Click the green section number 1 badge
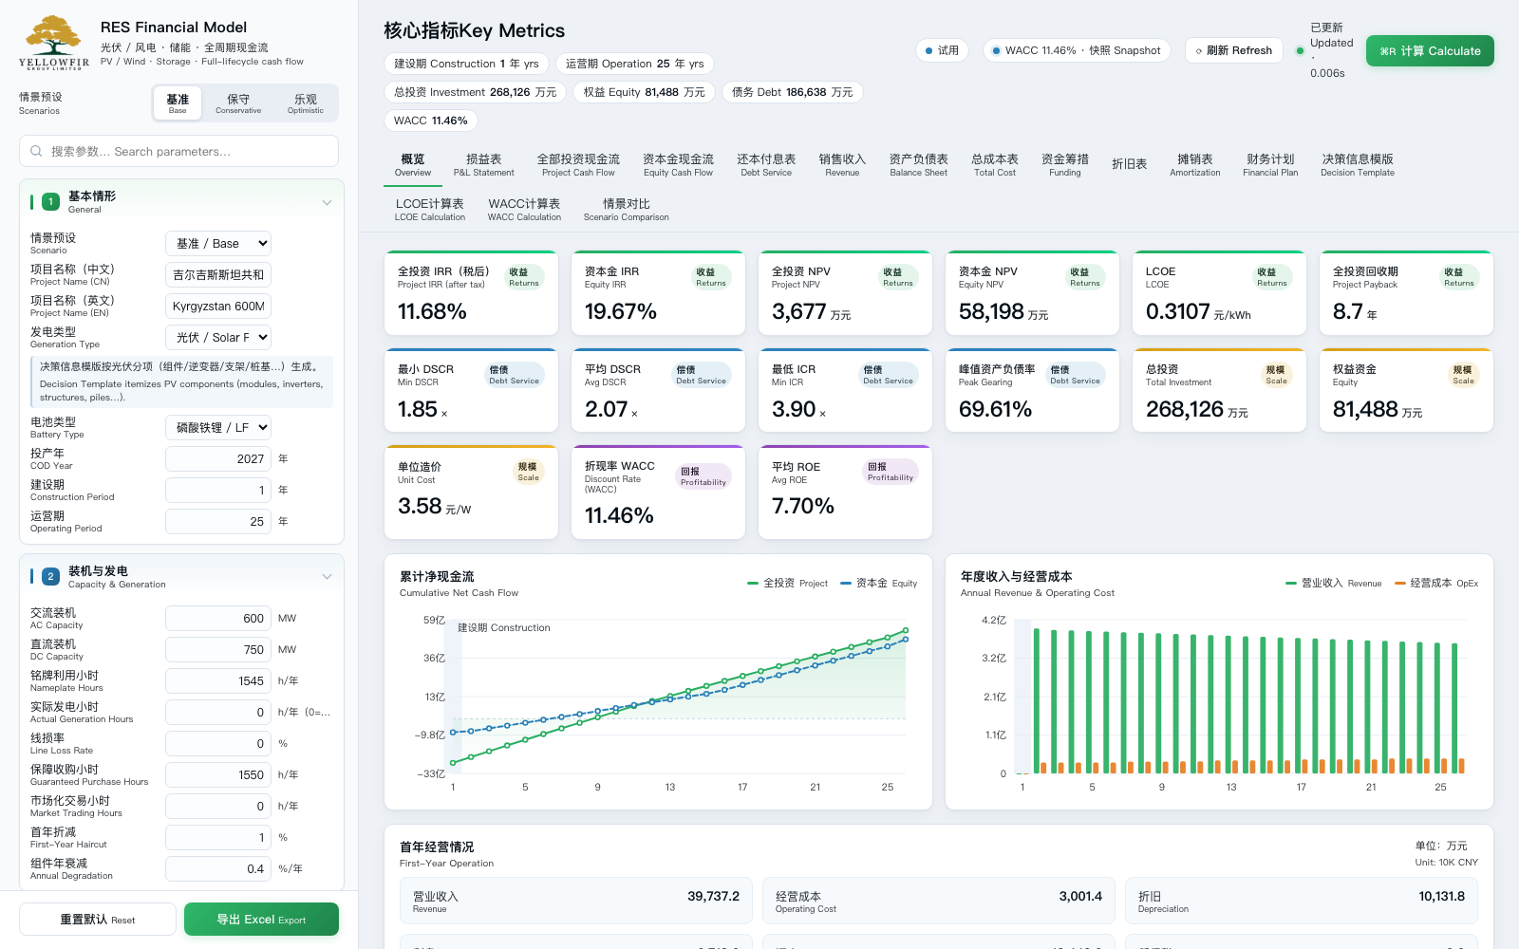 (50, 202)
